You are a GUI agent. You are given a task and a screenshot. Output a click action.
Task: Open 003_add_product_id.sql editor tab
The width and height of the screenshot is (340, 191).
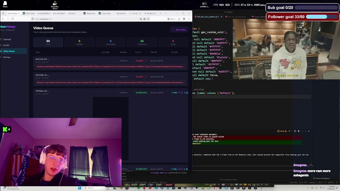tap(236, 17)
